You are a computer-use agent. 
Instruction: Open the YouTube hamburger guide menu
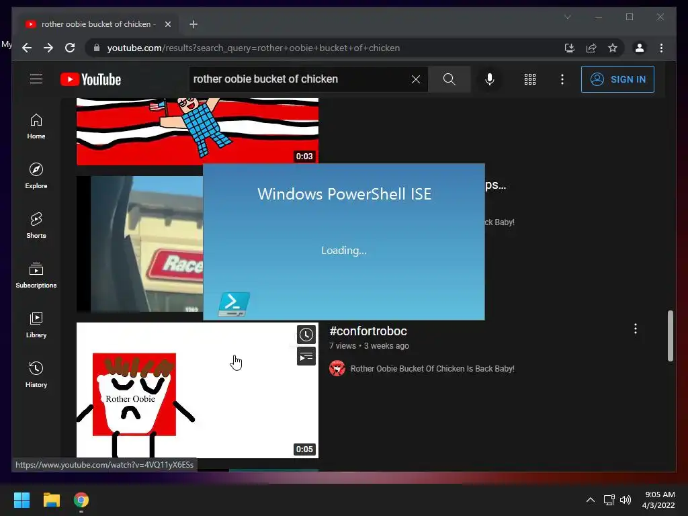pos(36,79)
